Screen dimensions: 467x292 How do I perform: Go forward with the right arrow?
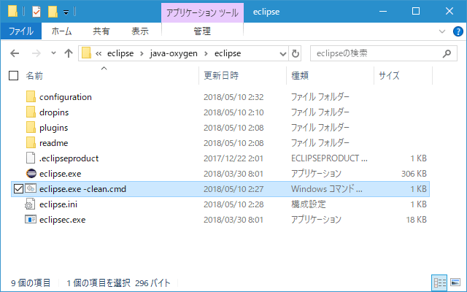coord(36,53)
